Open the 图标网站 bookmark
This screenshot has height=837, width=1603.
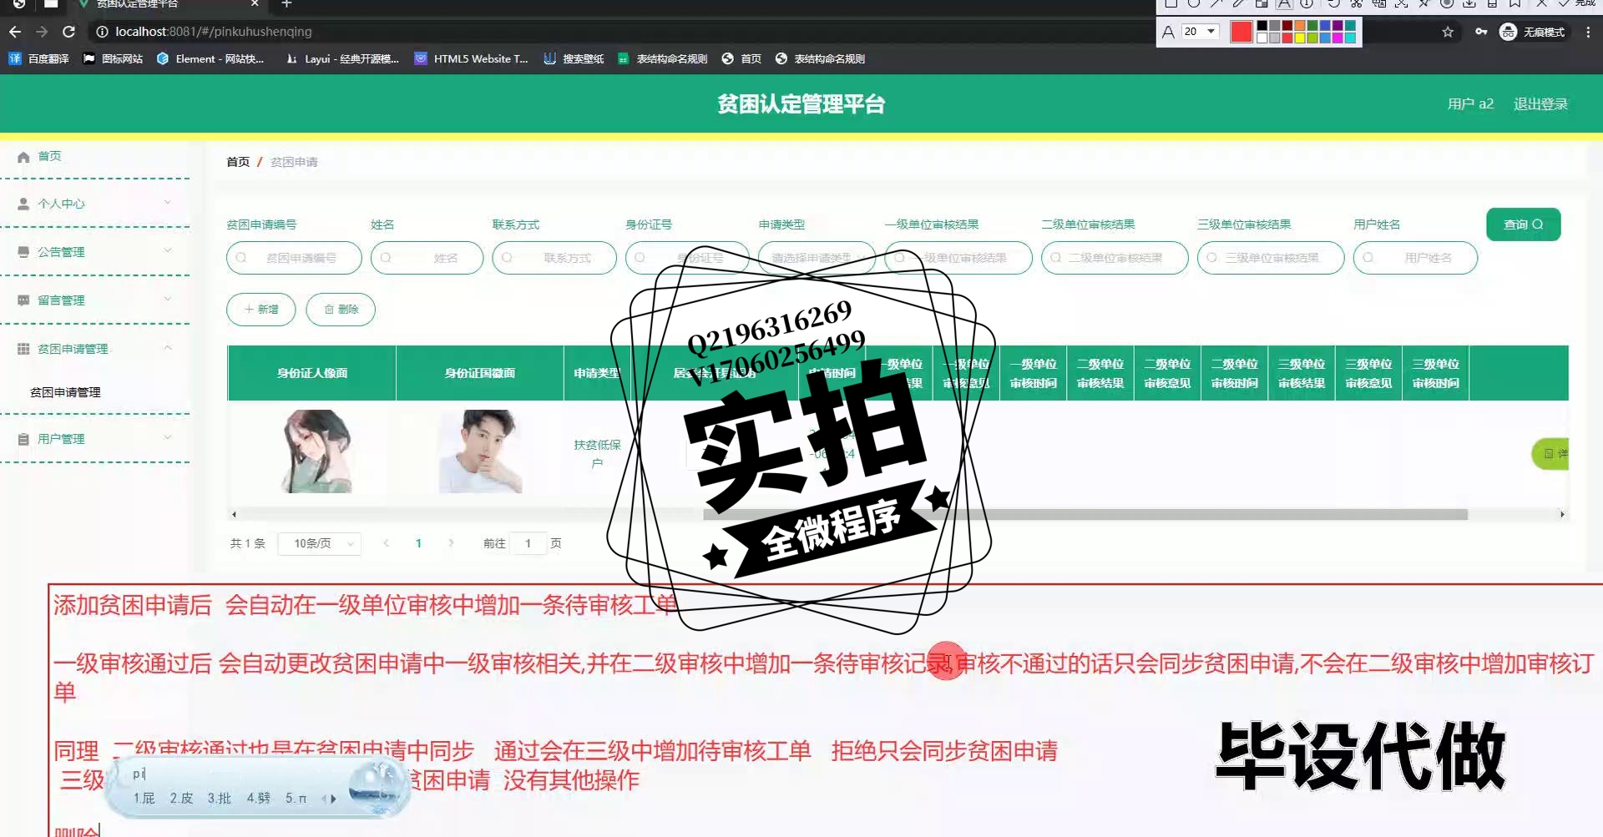pyautogui.click(x=113, y=58)
